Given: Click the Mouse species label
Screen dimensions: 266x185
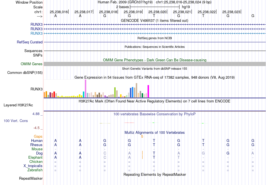Looking at the screenshot, I should point(37,149).
